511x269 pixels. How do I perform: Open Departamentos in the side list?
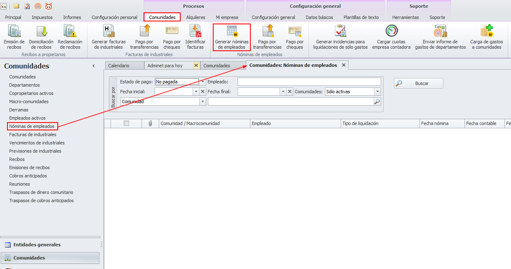[x=24, y=85]
